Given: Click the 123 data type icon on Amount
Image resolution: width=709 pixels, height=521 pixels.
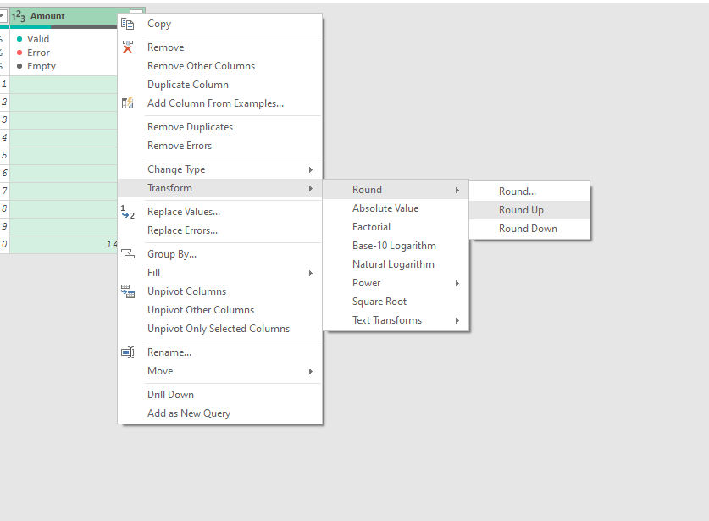Looking at the screenshot, I should tap(19, 16).
